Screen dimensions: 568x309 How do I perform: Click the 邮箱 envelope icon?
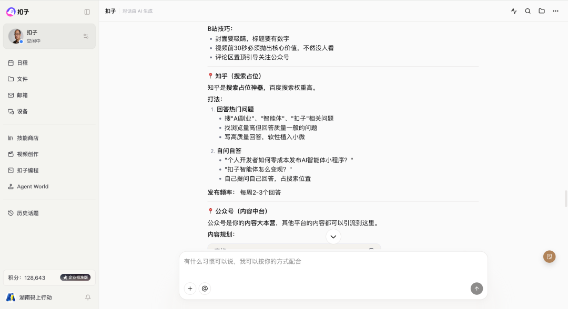coord(11,95)
